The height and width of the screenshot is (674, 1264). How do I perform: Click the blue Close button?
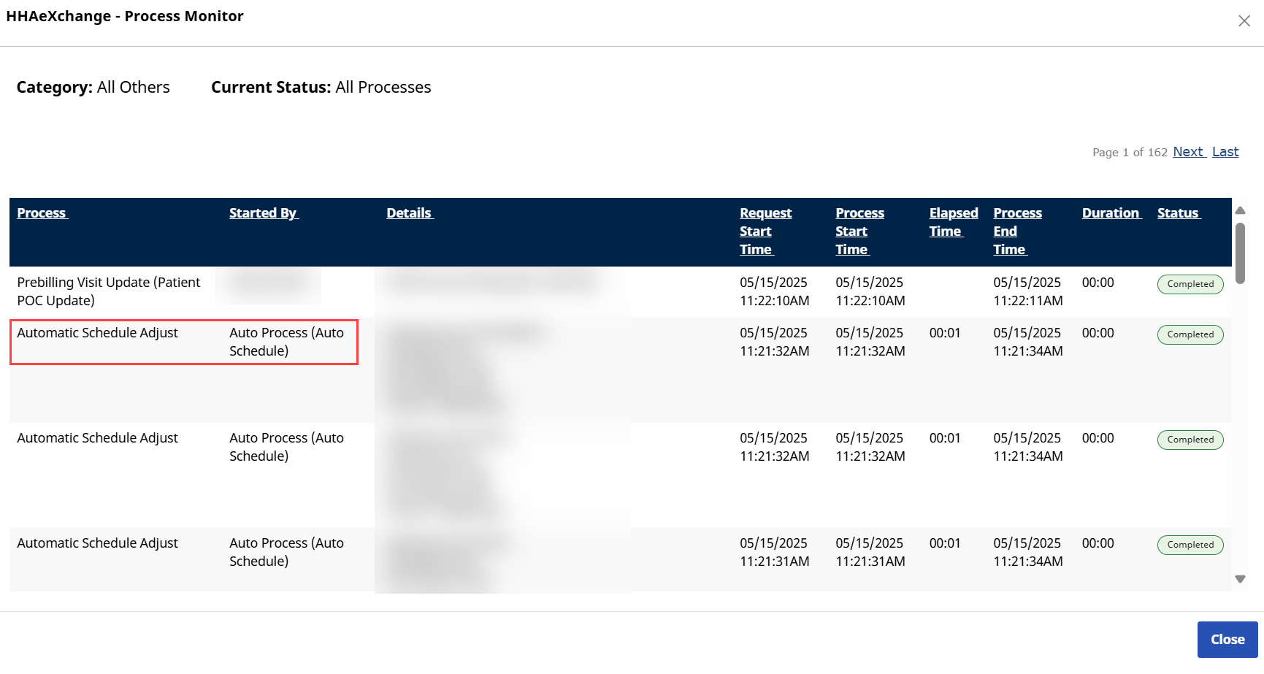(1227, 639)
